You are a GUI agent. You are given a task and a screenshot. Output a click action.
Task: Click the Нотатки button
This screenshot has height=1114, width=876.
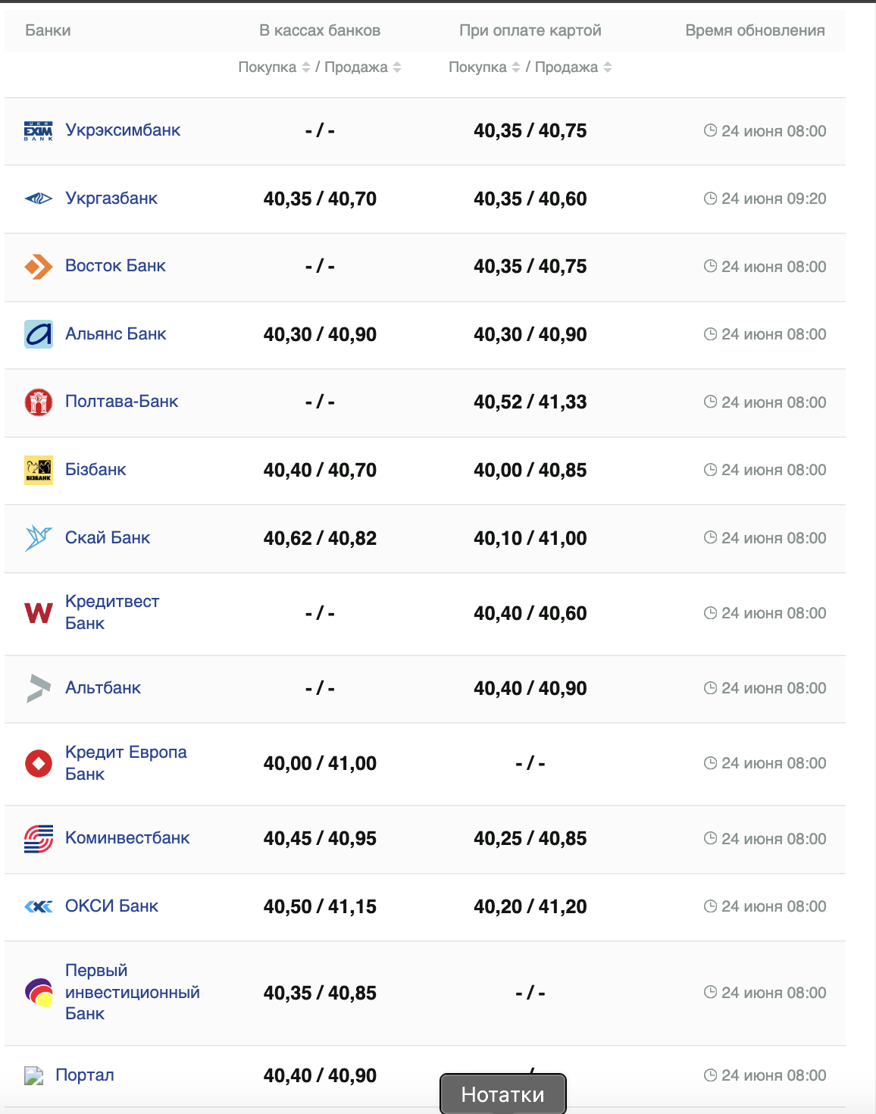coord(502,1094)
